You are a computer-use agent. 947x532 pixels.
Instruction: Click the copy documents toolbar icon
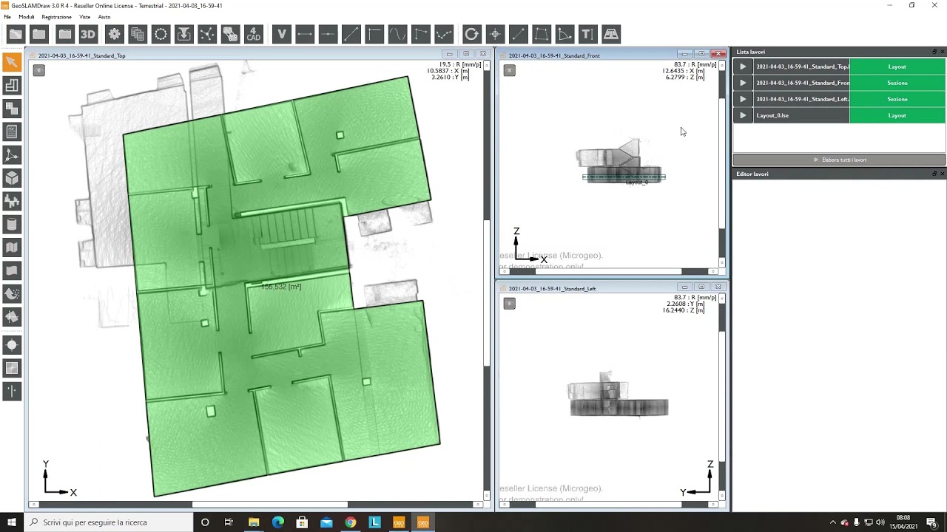point(137,34)
